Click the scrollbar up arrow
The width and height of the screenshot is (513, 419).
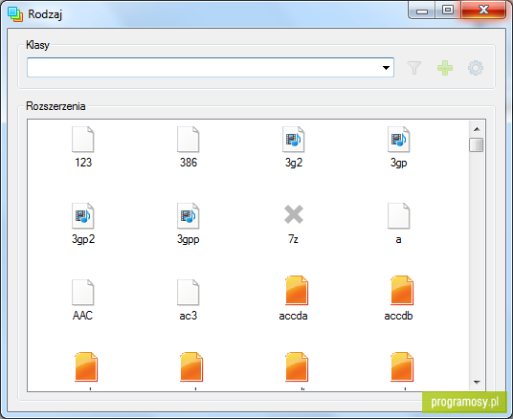coord(477,129)
